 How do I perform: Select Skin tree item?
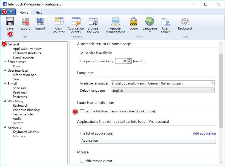click(16, 79)
